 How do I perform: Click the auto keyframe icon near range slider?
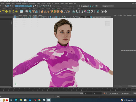tap(104, 93)
